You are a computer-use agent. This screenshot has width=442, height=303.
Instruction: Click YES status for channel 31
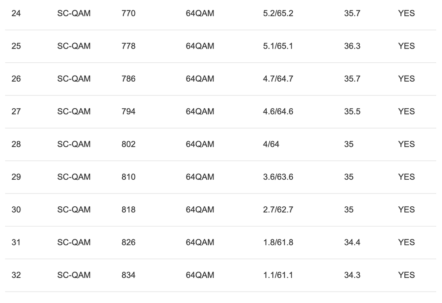pyautogui.click(x=406, y=242)
